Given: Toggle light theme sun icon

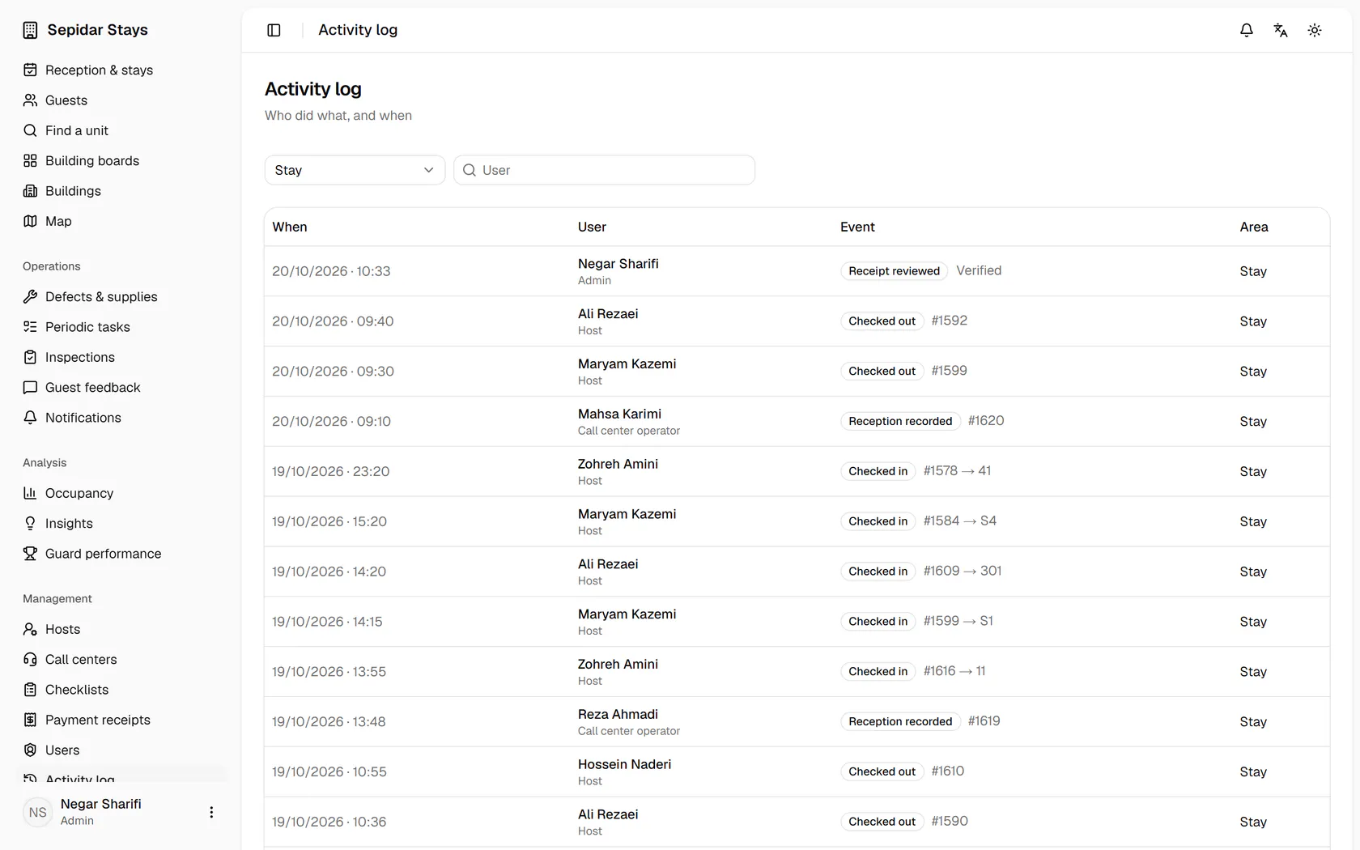Looking at the screenshot, I should click(1315, 30).
